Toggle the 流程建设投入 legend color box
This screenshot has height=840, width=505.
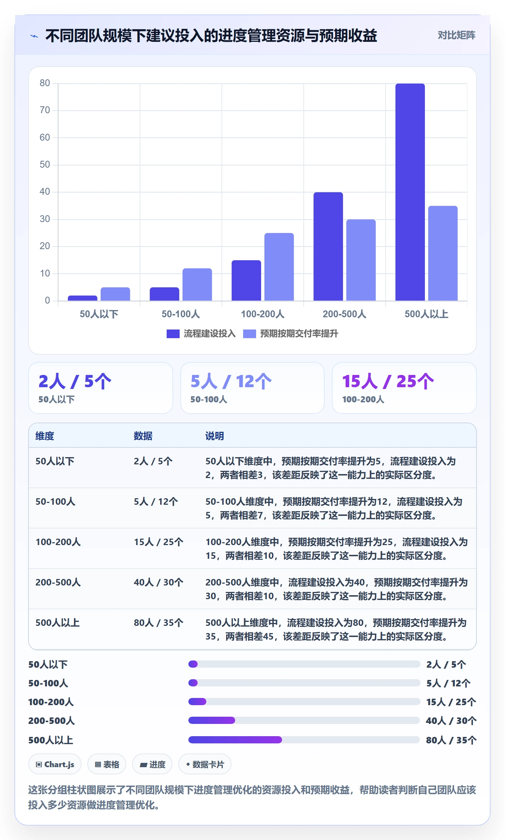coord(173,334)
